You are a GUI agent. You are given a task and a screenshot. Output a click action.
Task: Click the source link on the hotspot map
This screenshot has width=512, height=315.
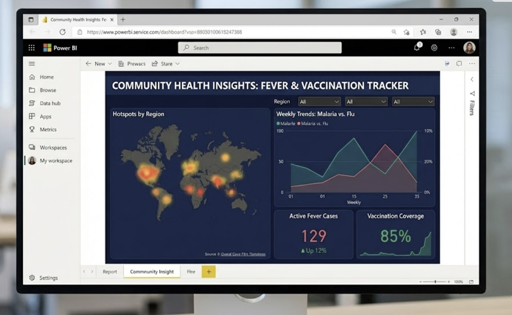244,254
